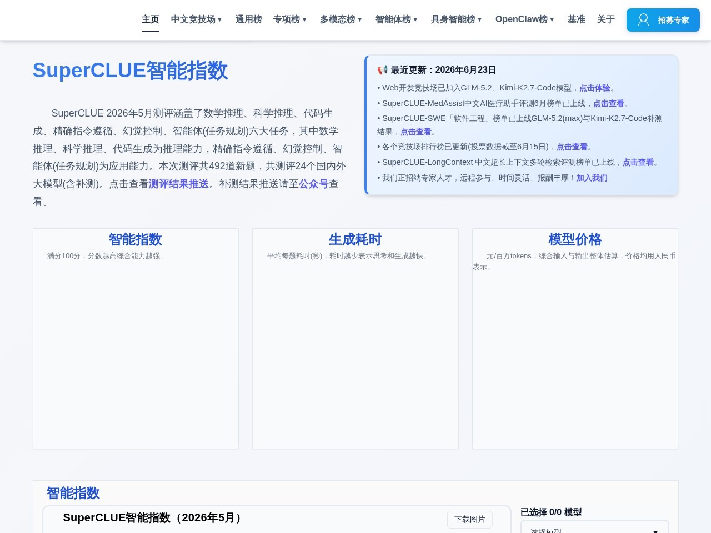Viewport: 711px width, 533px height.
Task: Click the user icon in 招募专家 button
Action: (x=643, y=20)
